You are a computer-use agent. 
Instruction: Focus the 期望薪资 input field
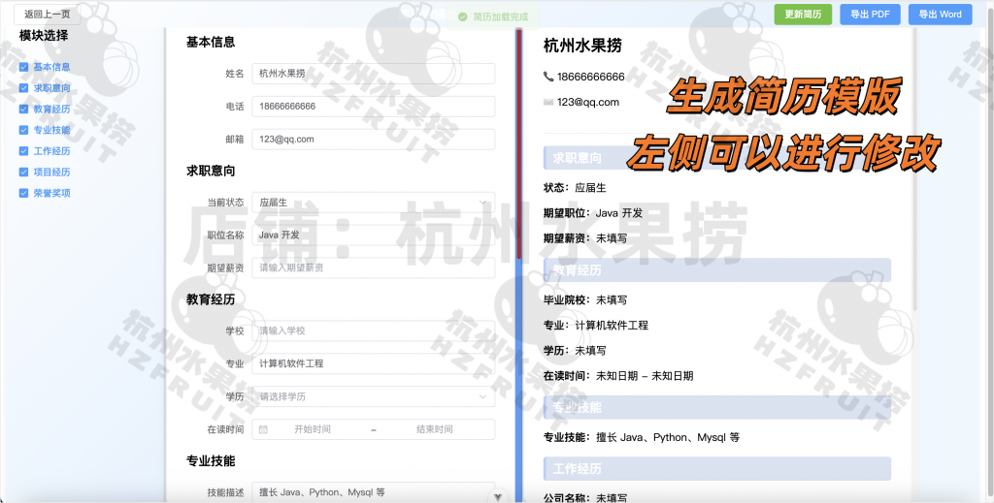coord(374,267)
